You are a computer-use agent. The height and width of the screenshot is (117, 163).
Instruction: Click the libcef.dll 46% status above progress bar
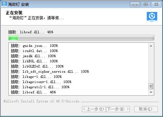coord(31,32)
